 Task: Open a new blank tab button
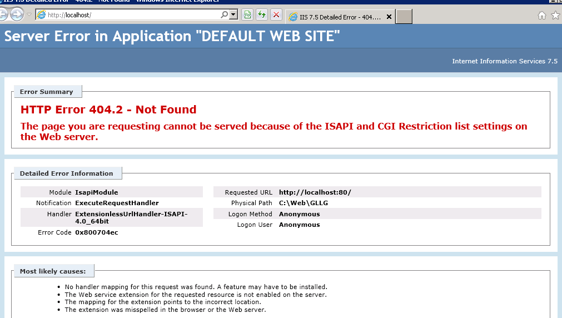(x=404, y=17)
